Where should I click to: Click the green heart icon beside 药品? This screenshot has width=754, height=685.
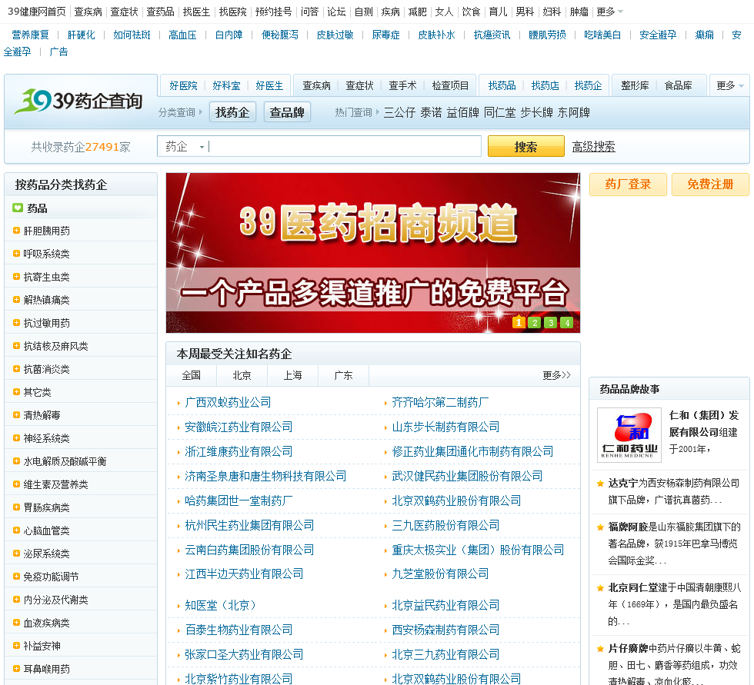click(18, 208)
